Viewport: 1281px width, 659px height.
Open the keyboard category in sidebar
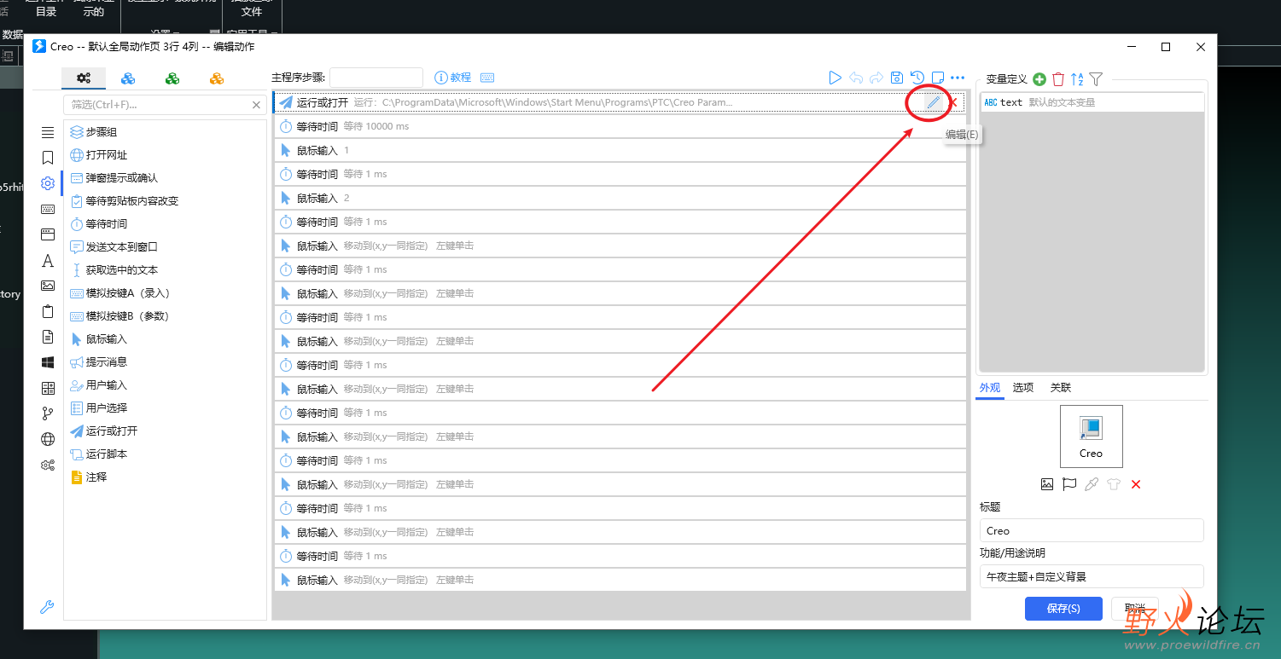48,209
